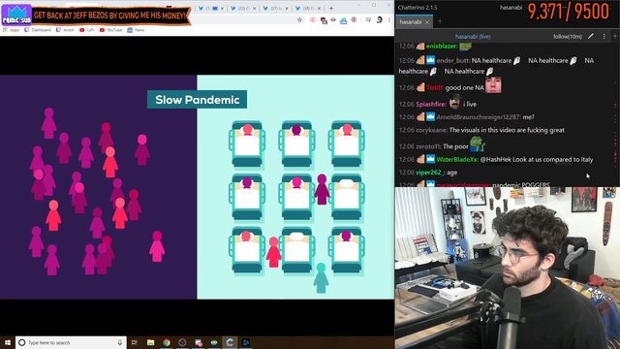
Task: Click the blue extension icon in Chrome toolbar
Action: 343,20
